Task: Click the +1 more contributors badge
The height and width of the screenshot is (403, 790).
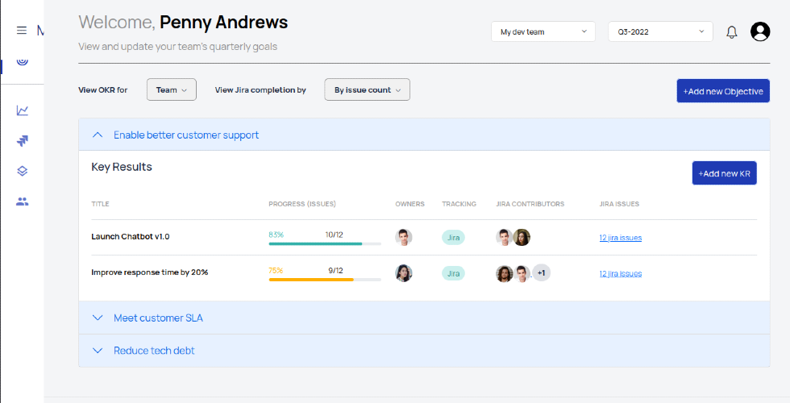Action: (541, 273)
